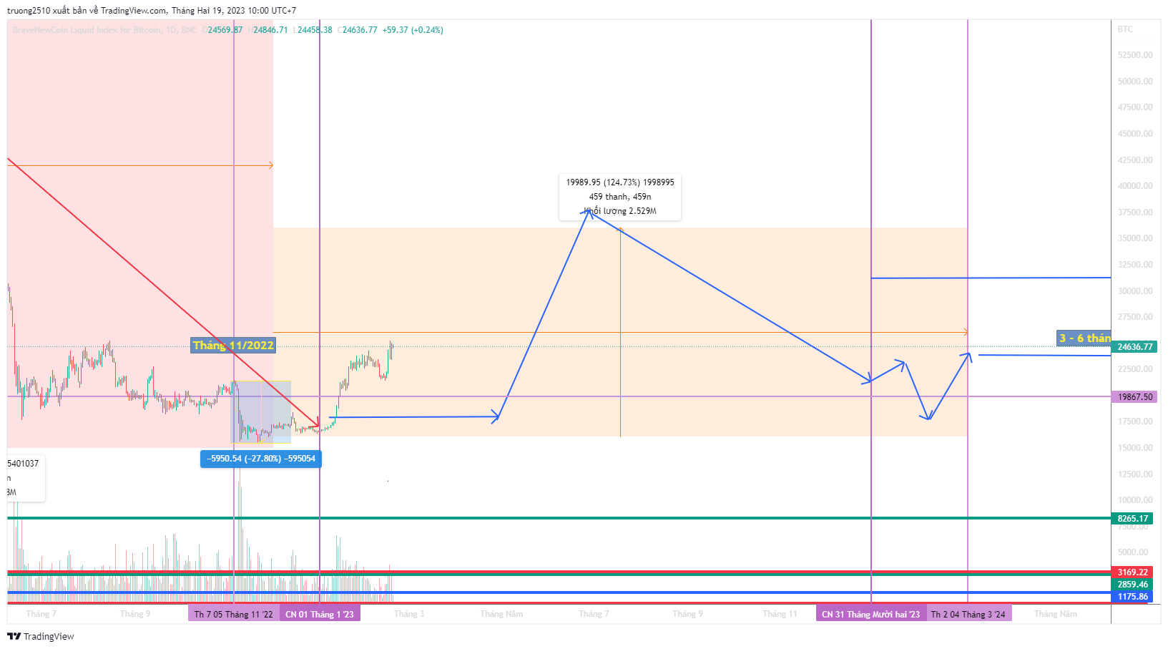
Task: Click the green price label 8265.17
Action: (1133, 519)
